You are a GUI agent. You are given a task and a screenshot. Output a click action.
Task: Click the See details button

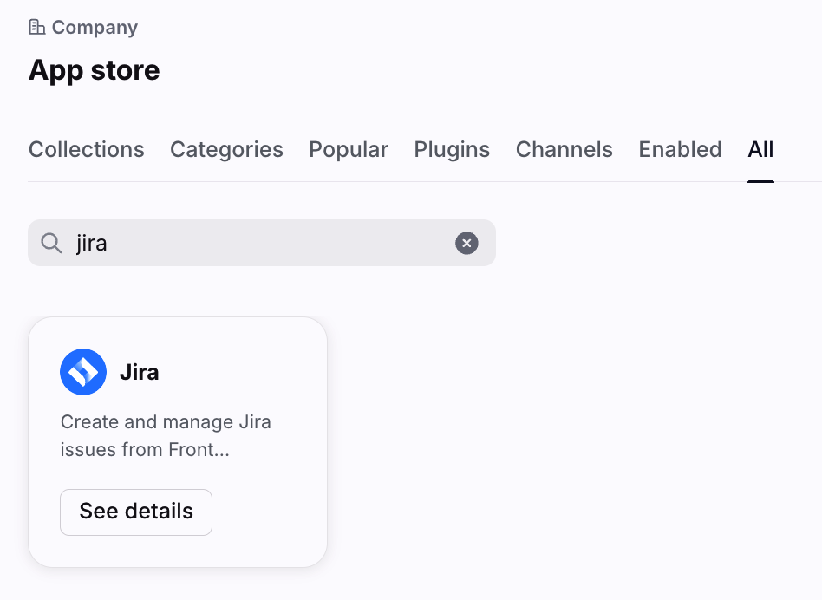pyautogui.click(x=136, y=512)
